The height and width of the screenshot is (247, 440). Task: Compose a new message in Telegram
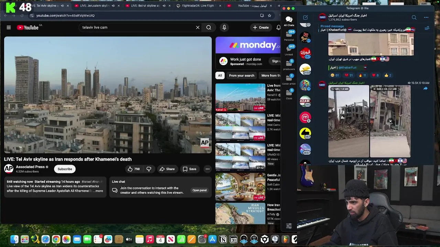[305, 17]
